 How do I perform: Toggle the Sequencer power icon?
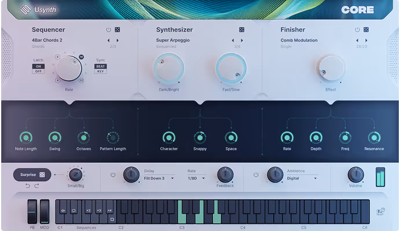[x=108, y=29]
